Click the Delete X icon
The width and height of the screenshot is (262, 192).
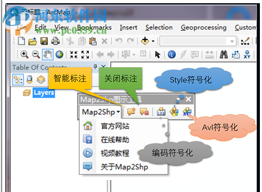pos(104,41)
